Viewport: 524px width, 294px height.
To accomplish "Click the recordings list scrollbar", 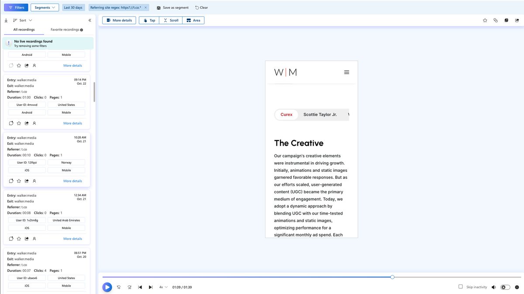I will click(x=94, y=92).
